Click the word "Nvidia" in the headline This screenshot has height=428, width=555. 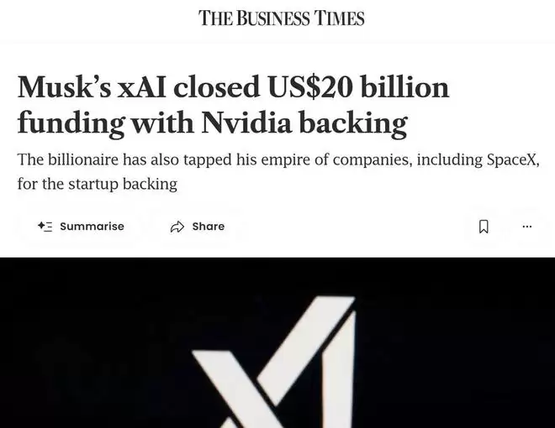point(252,124)
